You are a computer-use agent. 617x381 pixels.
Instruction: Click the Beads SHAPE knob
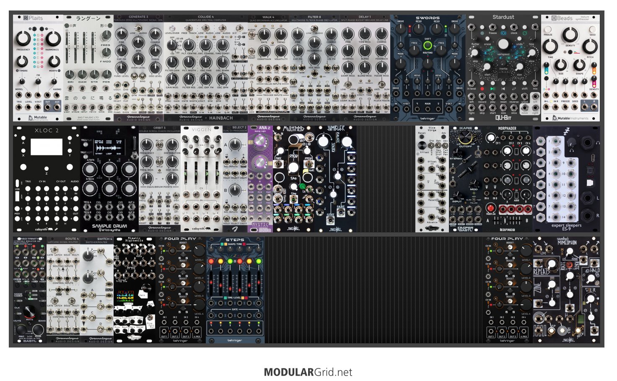point(579,65)
